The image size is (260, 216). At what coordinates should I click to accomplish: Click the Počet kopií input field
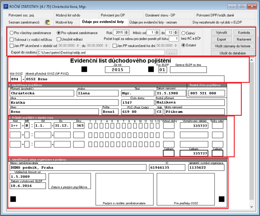[x=173, y=39]
